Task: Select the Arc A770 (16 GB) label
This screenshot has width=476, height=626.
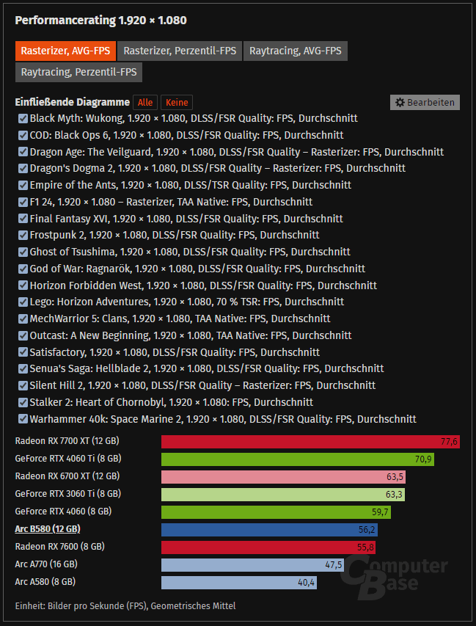Action: pos(46,564)
